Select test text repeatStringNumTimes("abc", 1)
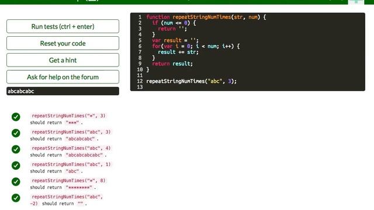 (71, 164)
